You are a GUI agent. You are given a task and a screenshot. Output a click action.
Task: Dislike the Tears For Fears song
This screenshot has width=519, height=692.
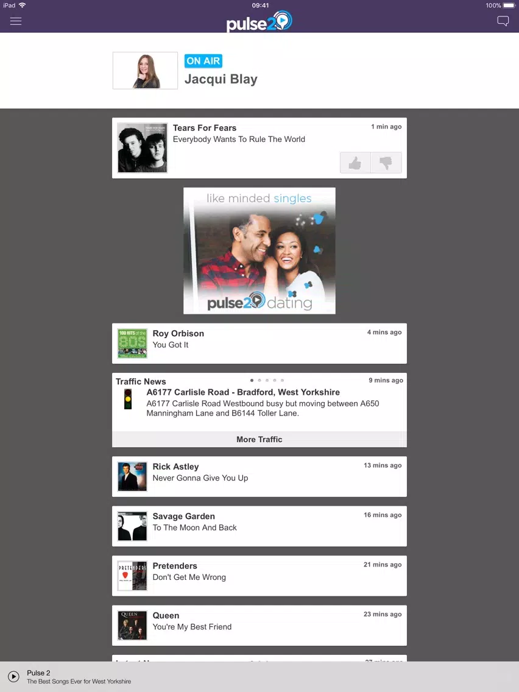[386, 163]
